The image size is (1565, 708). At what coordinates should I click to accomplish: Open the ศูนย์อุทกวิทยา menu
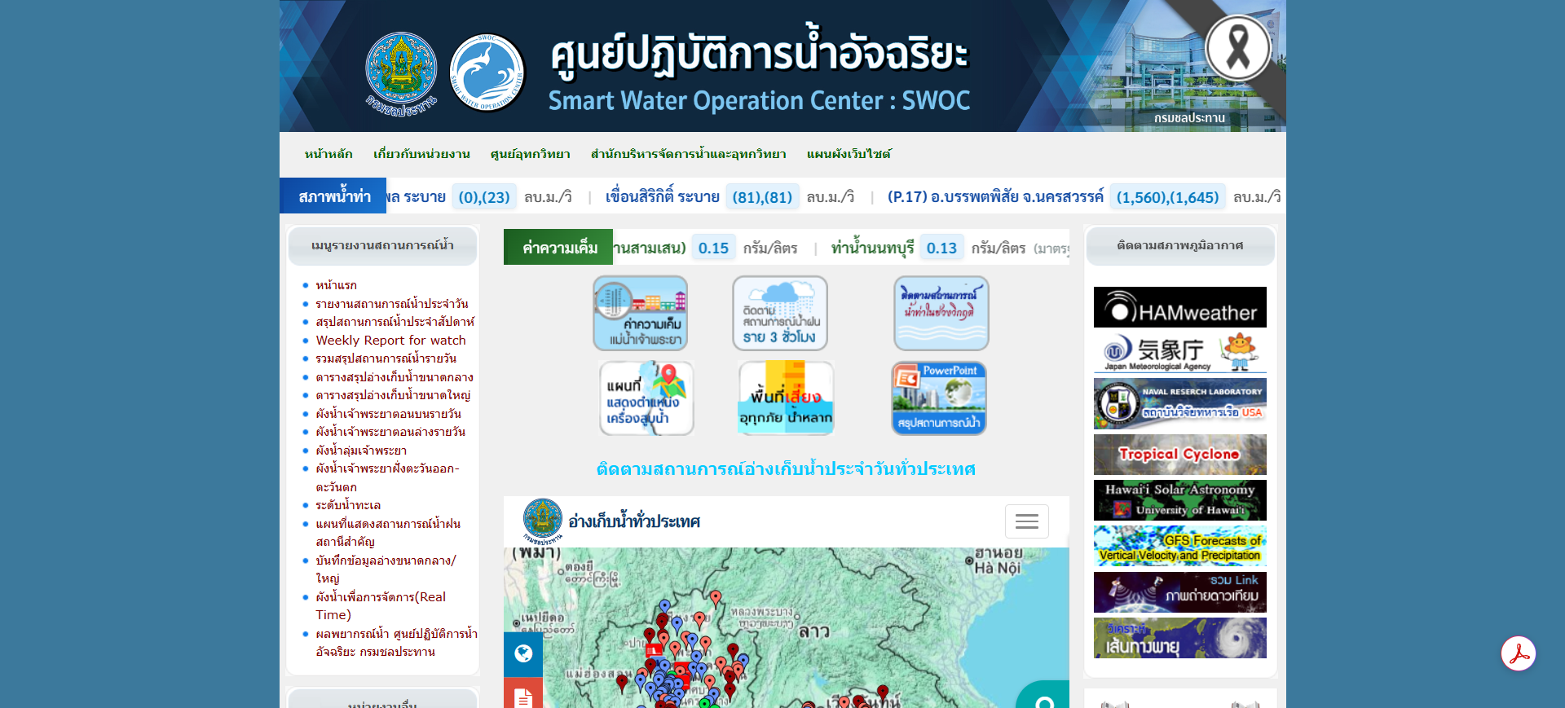coord(531,154)
